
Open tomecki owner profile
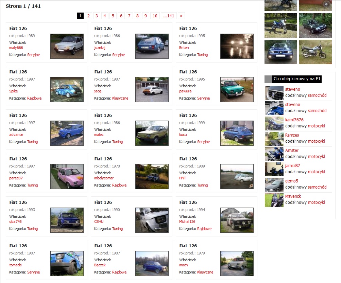click(15, 265)
